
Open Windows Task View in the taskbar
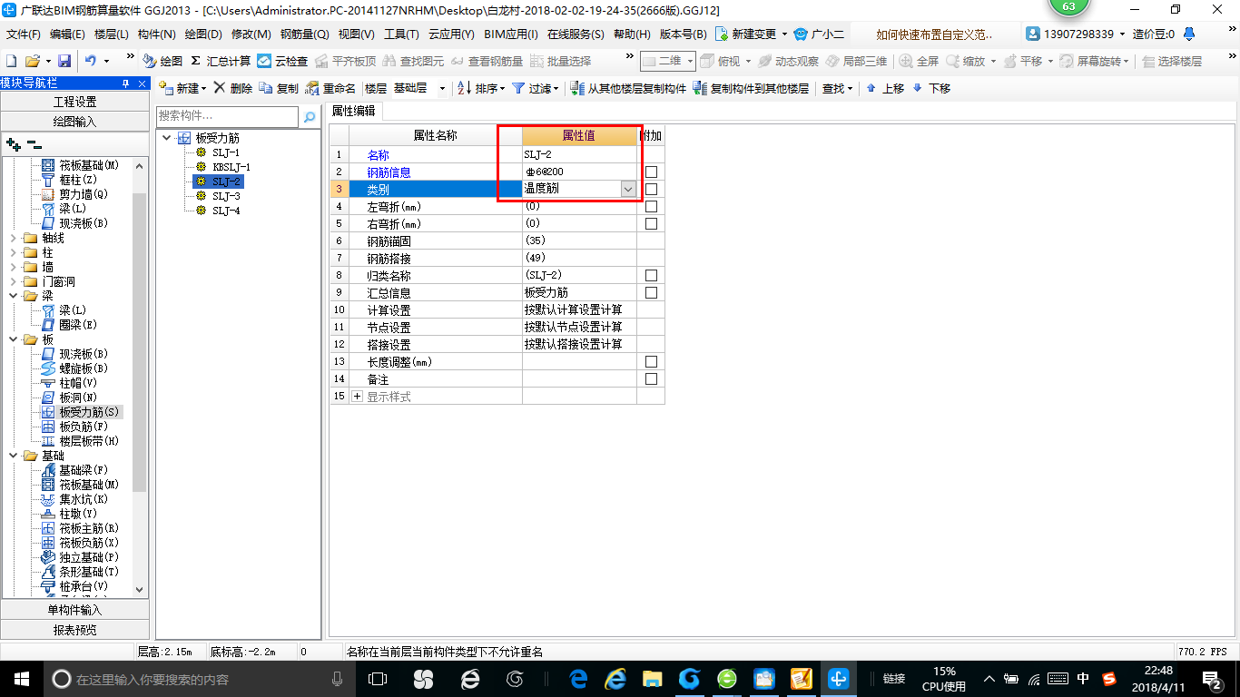click(x=378, y=679)
